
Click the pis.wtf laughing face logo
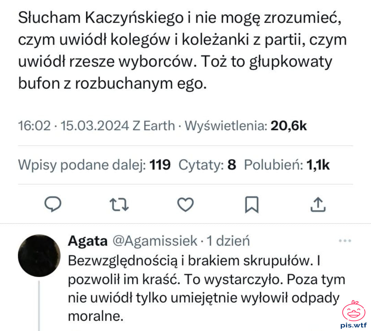tap(353, 311)
